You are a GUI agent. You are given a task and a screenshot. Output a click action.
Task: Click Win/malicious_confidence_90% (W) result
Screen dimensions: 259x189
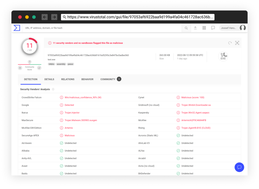point(83,97)
